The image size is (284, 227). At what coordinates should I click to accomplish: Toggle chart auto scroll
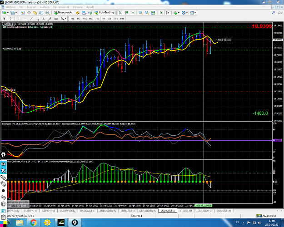pyautogui.click(x=161, y=13)
